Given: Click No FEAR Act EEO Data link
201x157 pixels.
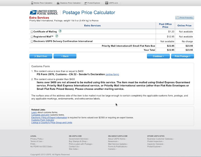Looking at the screenshot, I should click(41, 147).
